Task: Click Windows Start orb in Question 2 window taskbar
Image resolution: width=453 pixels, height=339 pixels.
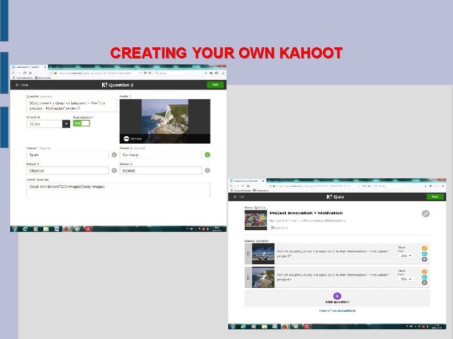Action: coord(14,229)
